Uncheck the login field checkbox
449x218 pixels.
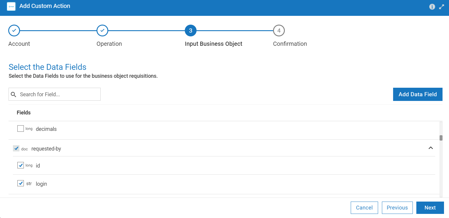coord(21,183)
